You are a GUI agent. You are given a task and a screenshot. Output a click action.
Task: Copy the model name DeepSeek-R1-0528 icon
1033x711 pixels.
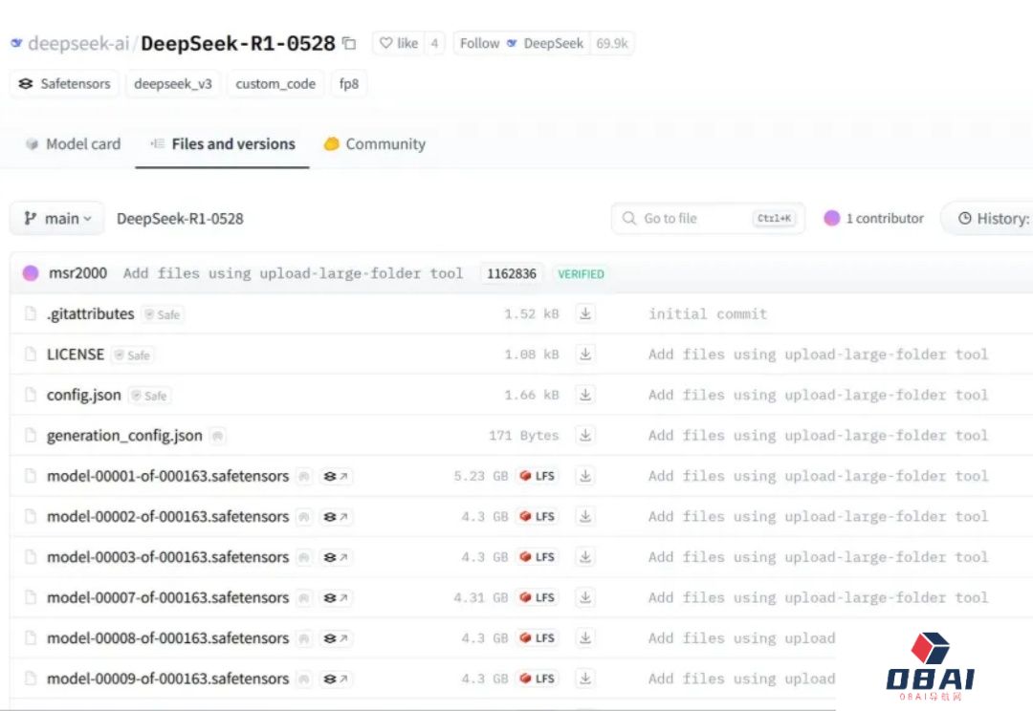point(349,43)
